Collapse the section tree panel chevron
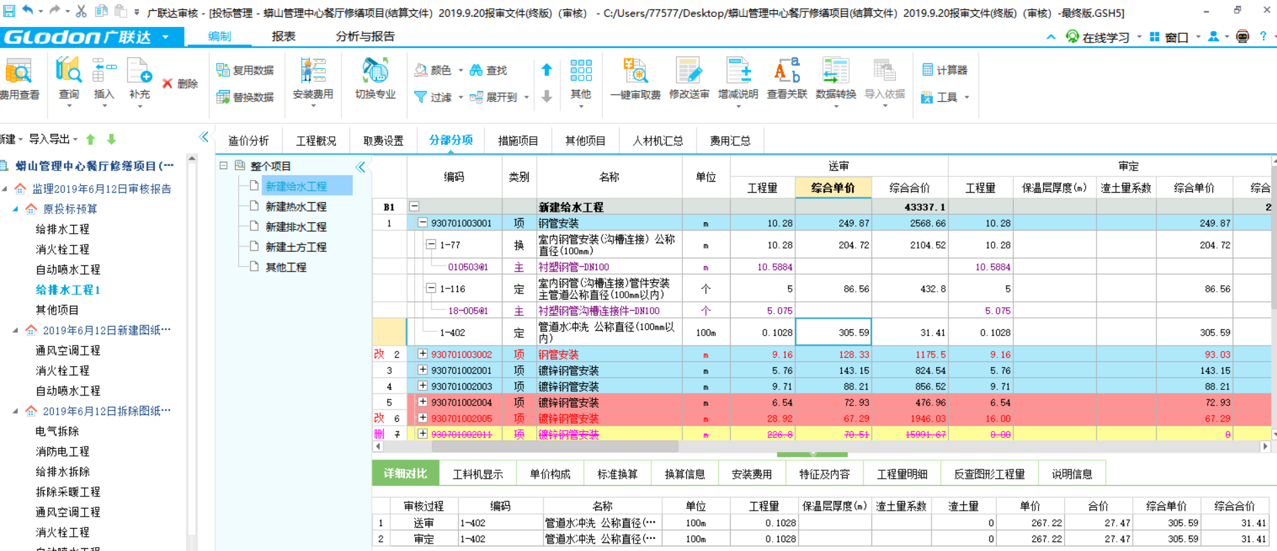The height and width of the screenshot is (551, 1277). pyautogui.click(x=360, y=167)
